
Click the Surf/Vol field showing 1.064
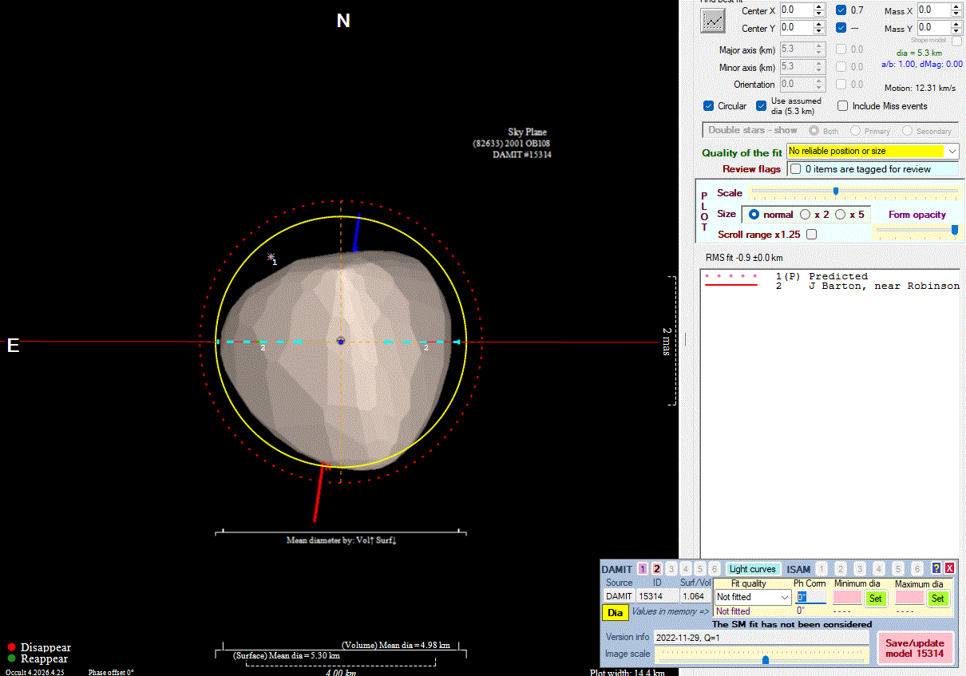tap(694, 597)
